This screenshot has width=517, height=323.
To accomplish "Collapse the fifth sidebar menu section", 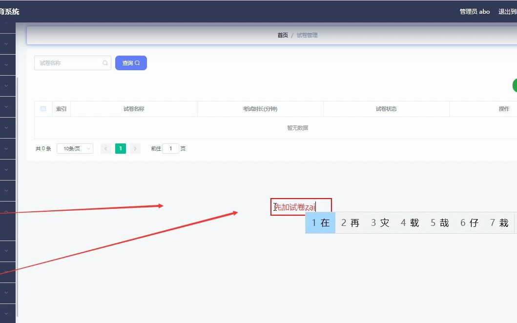I will (x=7, y=107).
